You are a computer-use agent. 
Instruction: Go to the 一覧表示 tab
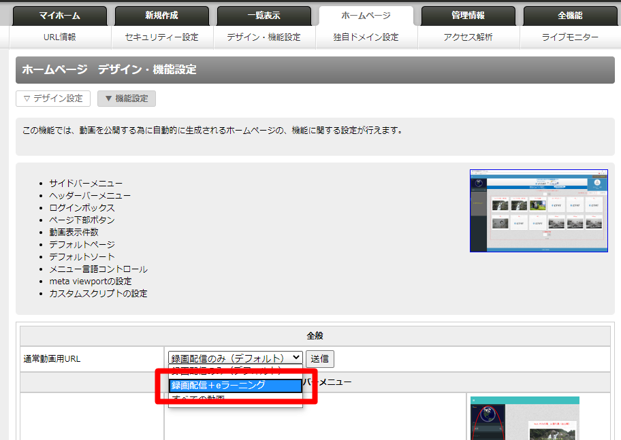point(264,16)
